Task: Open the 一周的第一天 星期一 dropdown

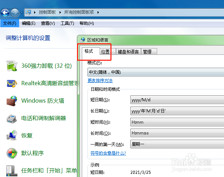Action: (177, 144)
